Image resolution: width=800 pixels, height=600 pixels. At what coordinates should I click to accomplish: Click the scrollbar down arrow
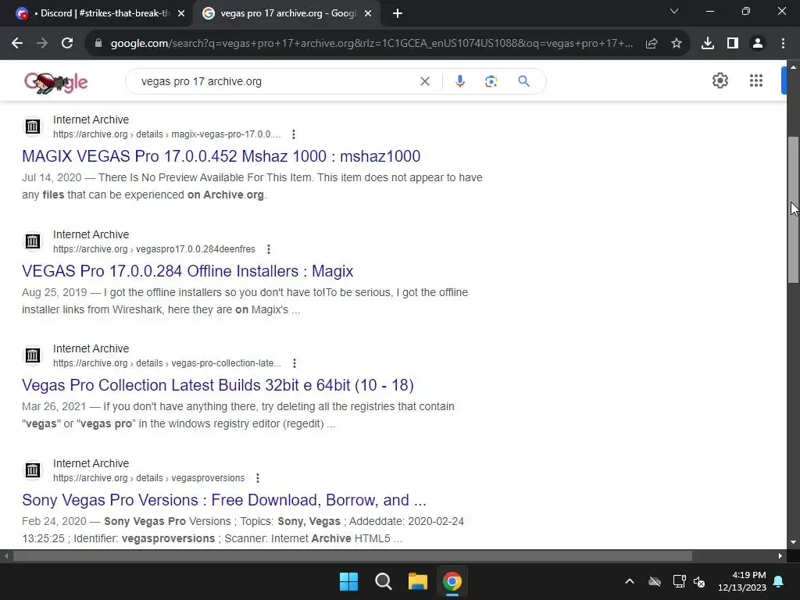(x=793, y=542)
